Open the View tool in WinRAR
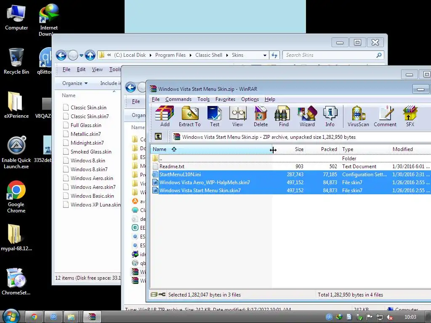 [237, 116]
